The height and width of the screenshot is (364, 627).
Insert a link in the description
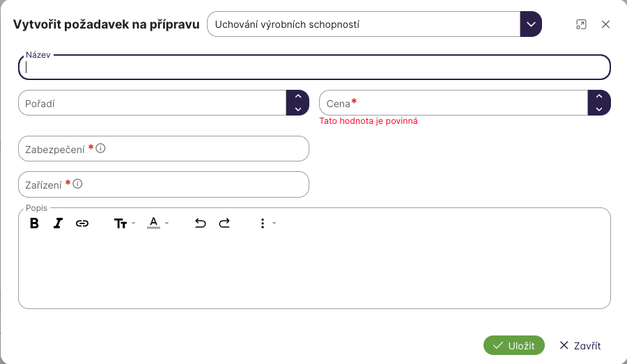point(82,223)
